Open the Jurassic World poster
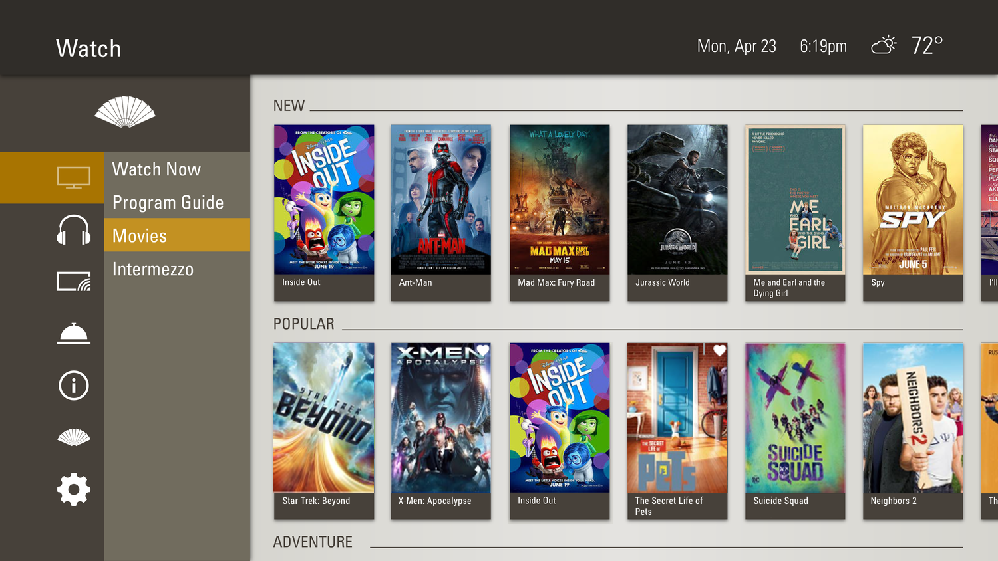998x561 pixels. [677, 199]
